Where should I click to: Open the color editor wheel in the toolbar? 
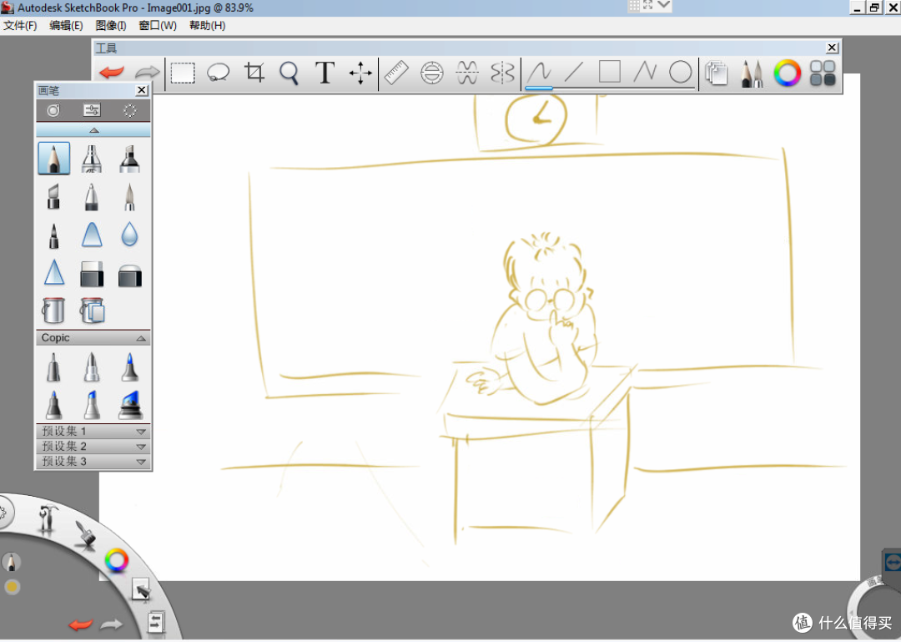(x=788, y=73)
